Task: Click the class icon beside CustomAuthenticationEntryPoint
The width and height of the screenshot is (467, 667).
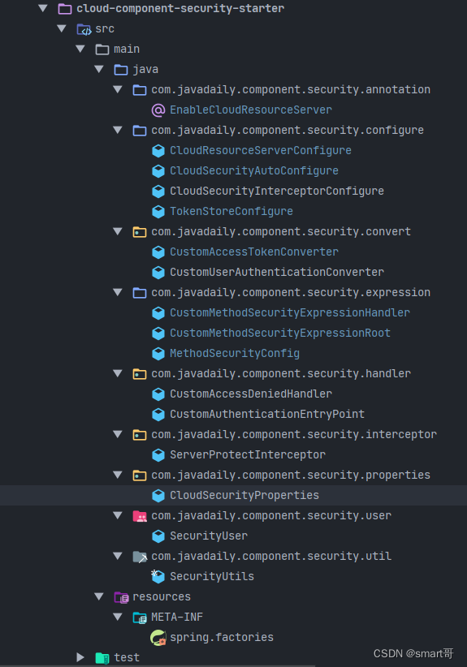Action: (x=158, y=415)
